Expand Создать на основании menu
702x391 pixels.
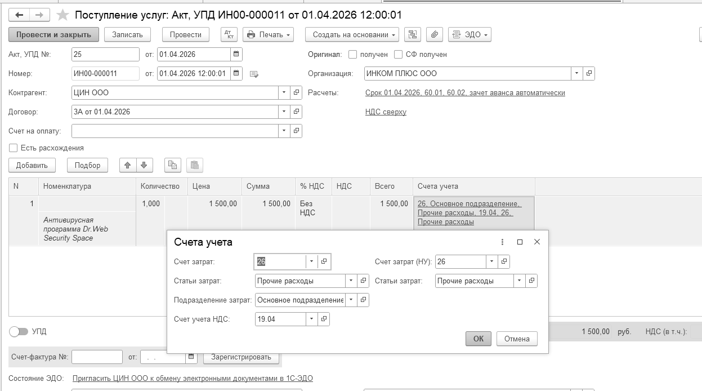[352, 34]
